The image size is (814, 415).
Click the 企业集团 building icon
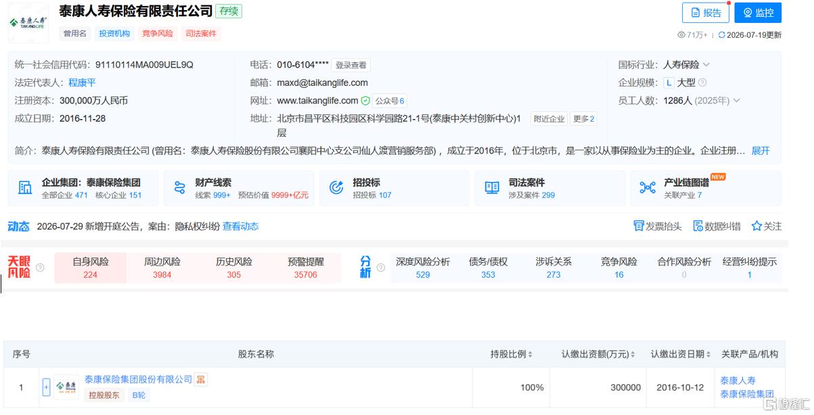(25, 188)
